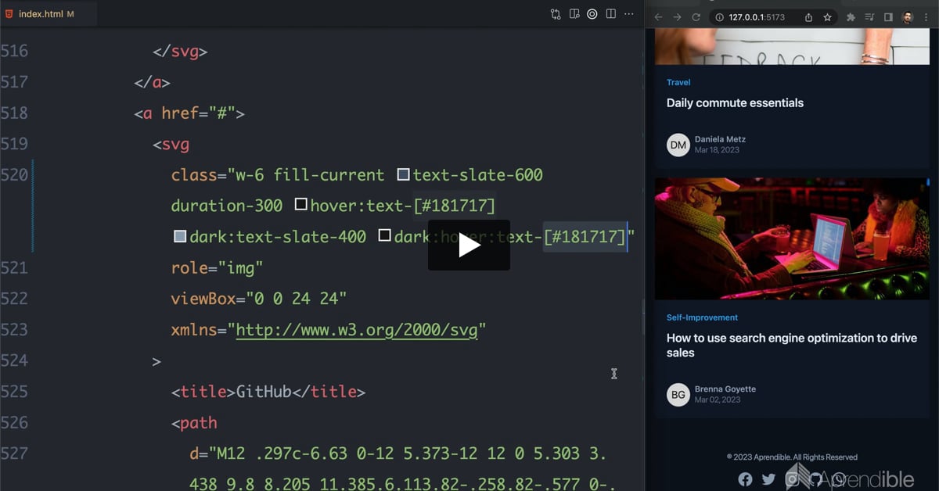Click the GitHub icon in page footer
Screen dimensions: 939x491
(x=815, y=479)
